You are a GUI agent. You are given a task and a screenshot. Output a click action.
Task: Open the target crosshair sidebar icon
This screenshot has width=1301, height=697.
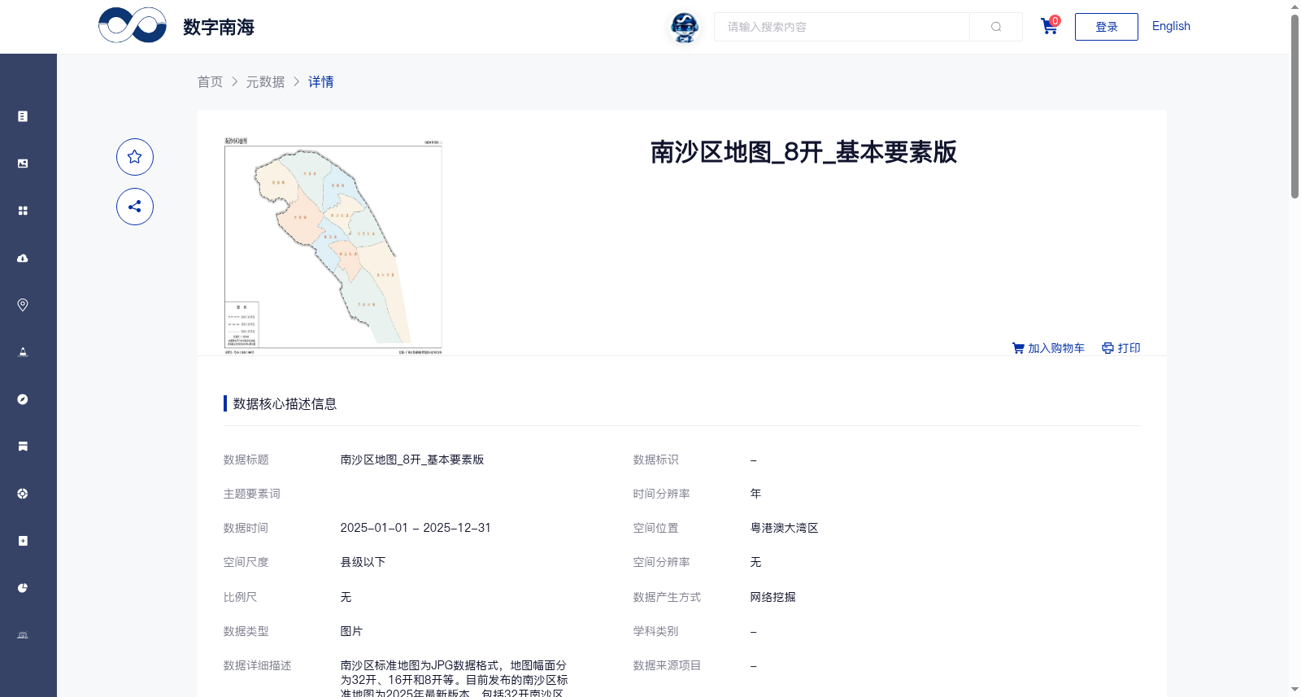[23, 494]
